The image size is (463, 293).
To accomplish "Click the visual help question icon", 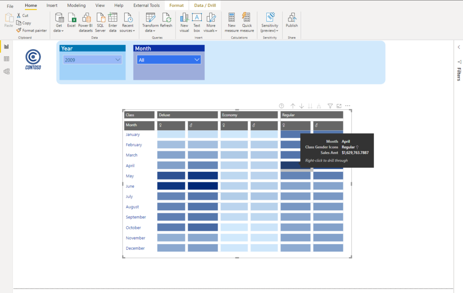I will point(281,106).
